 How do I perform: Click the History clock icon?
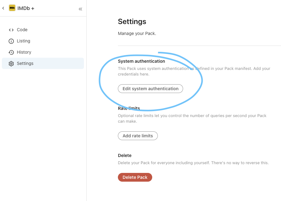click(x=11, y=52)
